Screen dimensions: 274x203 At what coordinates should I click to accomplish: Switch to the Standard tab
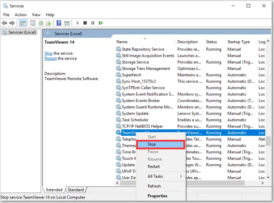(76, 190)
